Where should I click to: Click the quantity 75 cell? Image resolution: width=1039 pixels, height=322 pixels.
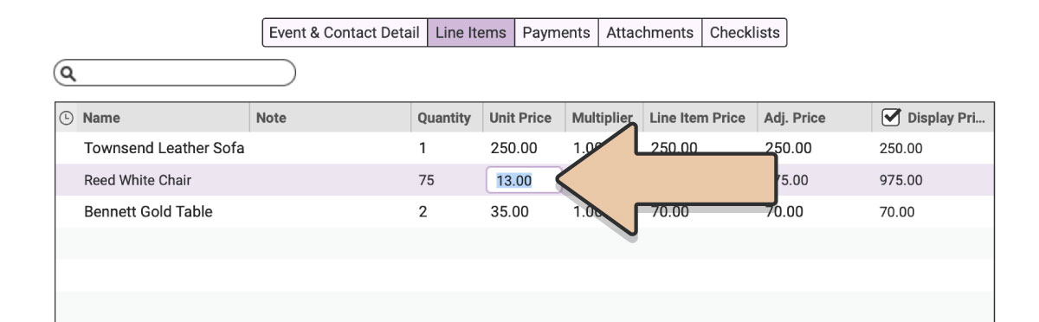click(x=426, y=181)
